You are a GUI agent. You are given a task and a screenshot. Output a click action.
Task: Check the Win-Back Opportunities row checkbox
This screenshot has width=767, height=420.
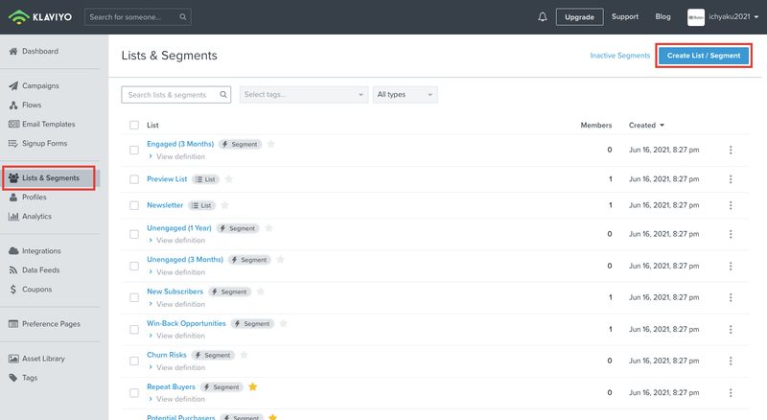[134, 330]
